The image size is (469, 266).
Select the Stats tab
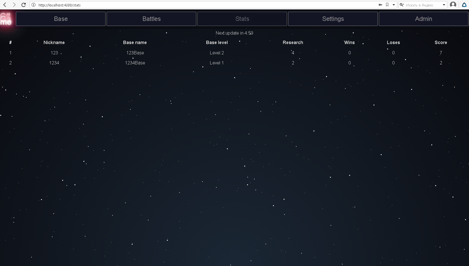(242, 19)
